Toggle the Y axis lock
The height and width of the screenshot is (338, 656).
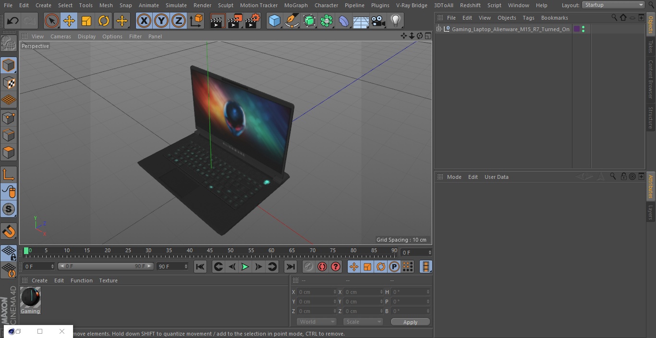click(161, 21)
